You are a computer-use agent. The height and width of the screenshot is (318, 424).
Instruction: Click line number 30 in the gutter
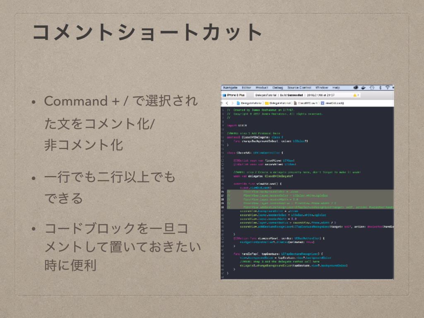(222, 207)
